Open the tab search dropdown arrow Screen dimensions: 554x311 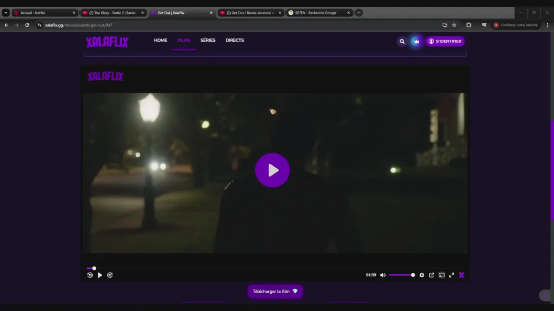point(6,13)
